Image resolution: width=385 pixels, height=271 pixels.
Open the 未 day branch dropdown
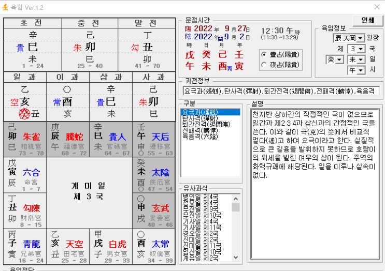(x=361, y=59)
